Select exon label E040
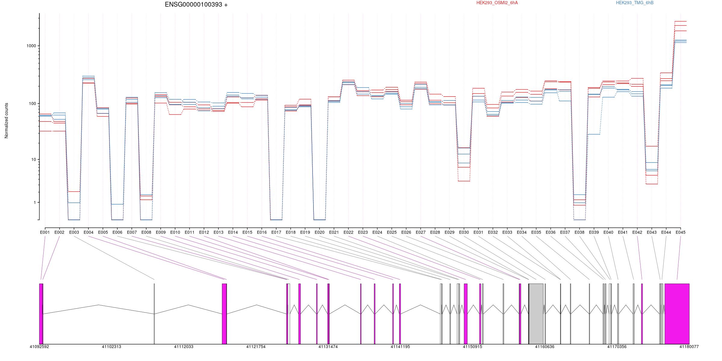The width and height of the screenshot is (722, 361). [608, 232]
